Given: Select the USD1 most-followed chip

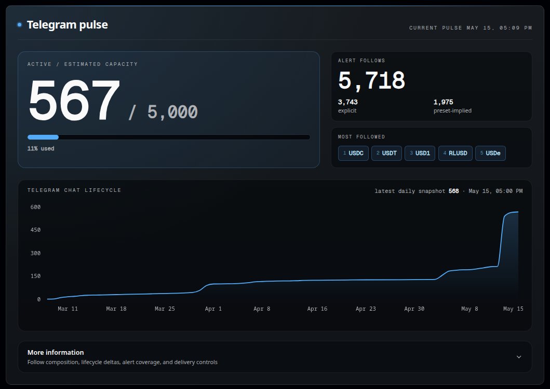Looking at the screenshot, I should [x=420, y=153].
